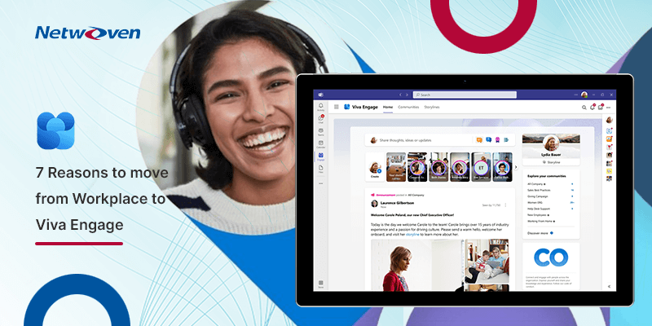Open the woman in red jacket photo

(417, 264)
